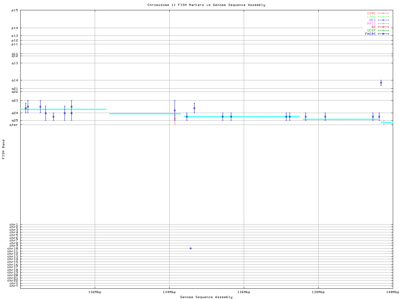Click the chr1 row label

click(x=14, y=225)
